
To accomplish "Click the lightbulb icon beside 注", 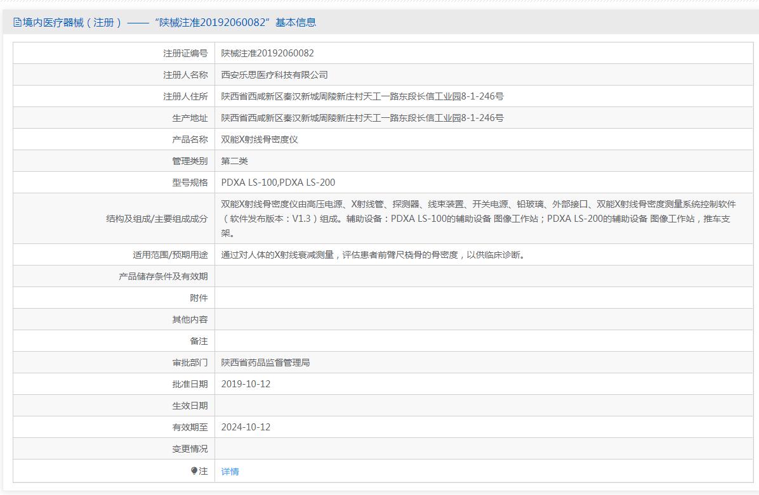I will pyautogui.click(x=194, y=471).
